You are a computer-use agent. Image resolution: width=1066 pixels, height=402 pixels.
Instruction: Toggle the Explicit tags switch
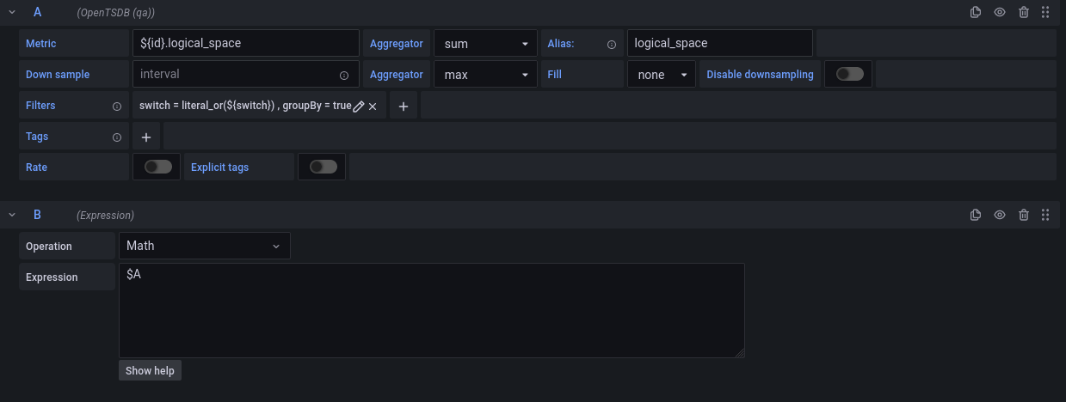click(323, 167)
